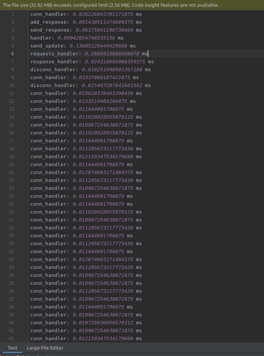Screen dimensions: 264x356
Task: Click gutter line number 36
Action: [11, 291]
